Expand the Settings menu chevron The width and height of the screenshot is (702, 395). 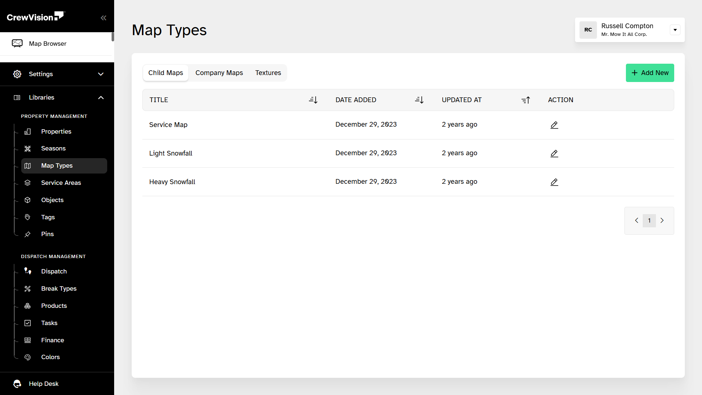101,74
